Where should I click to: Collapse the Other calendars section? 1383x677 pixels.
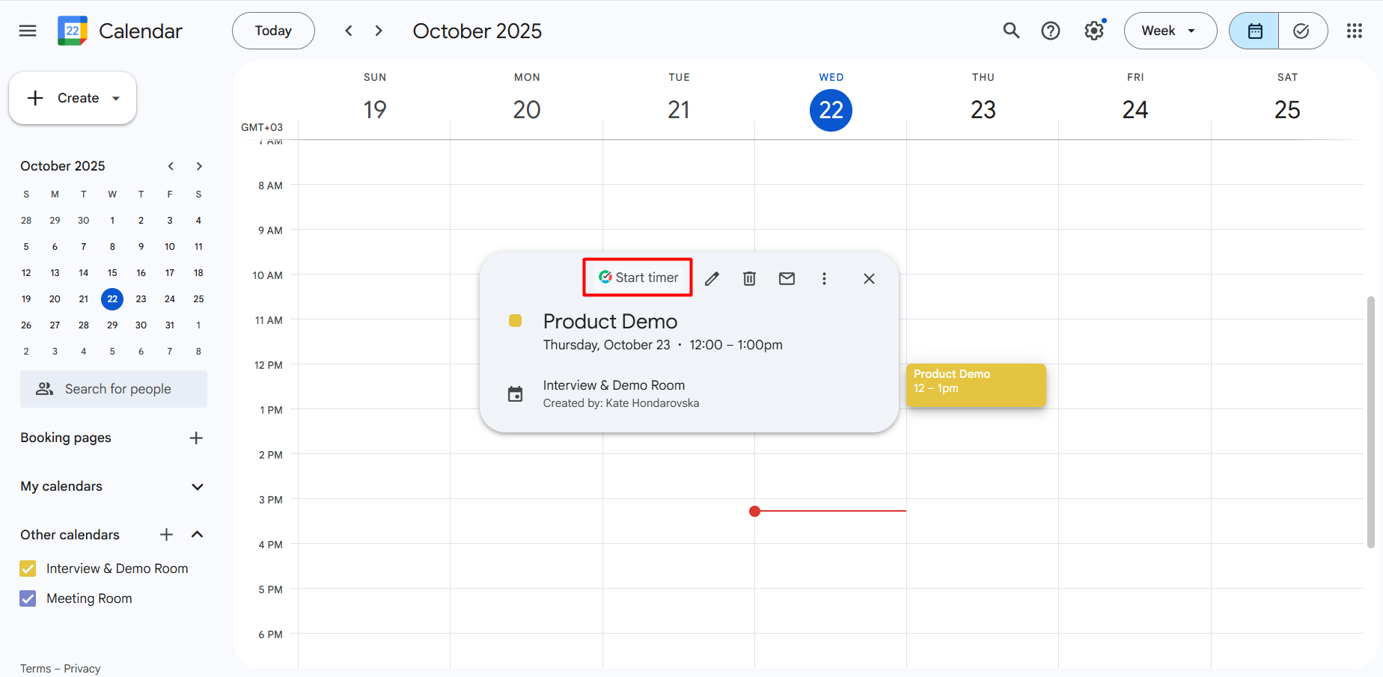tap(197, 534)
